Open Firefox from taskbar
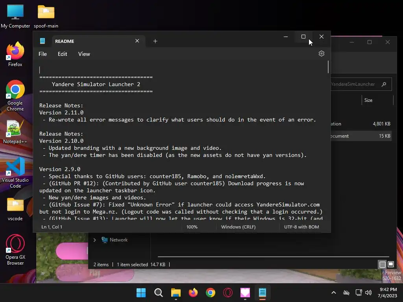Image resolution: width=403 pixels, height=302 pixels. [x=193, y=293]
